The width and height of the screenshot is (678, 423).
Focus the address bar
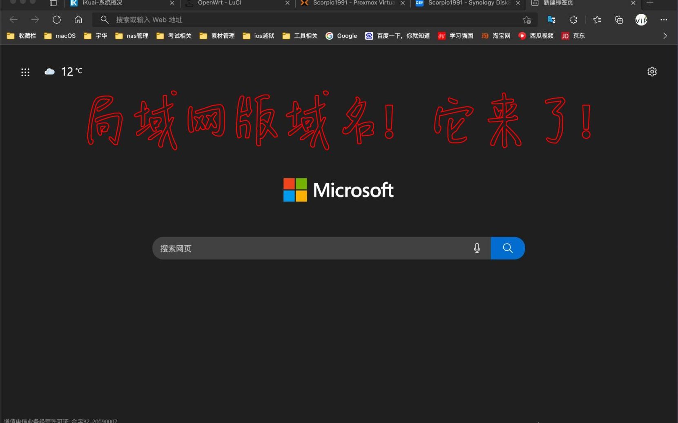point(314,20)
